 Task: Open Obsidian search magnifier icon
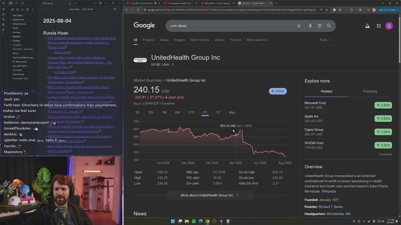tap(17, 3)
